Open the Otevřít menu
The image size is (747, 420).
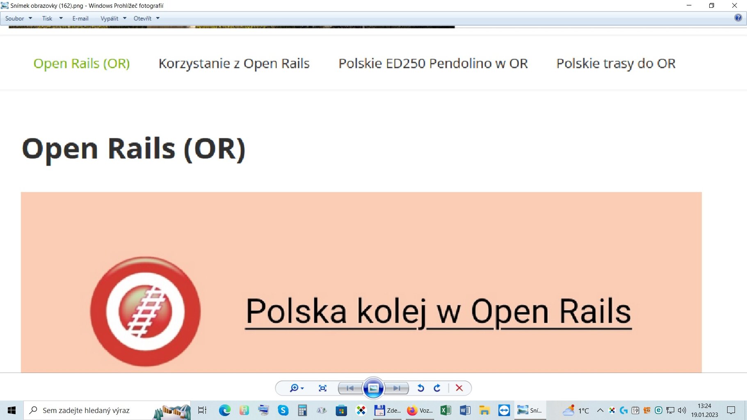click(146, 18)
